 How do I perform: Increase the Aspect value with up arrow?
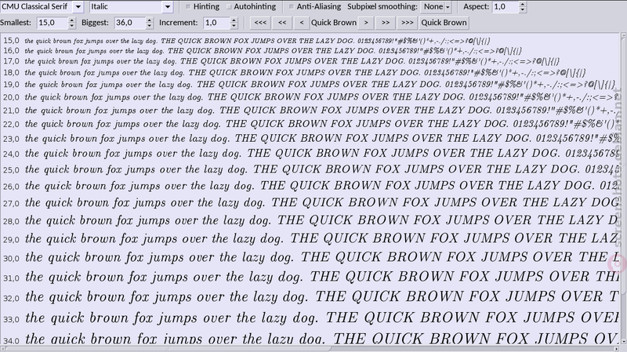point(523,4)
